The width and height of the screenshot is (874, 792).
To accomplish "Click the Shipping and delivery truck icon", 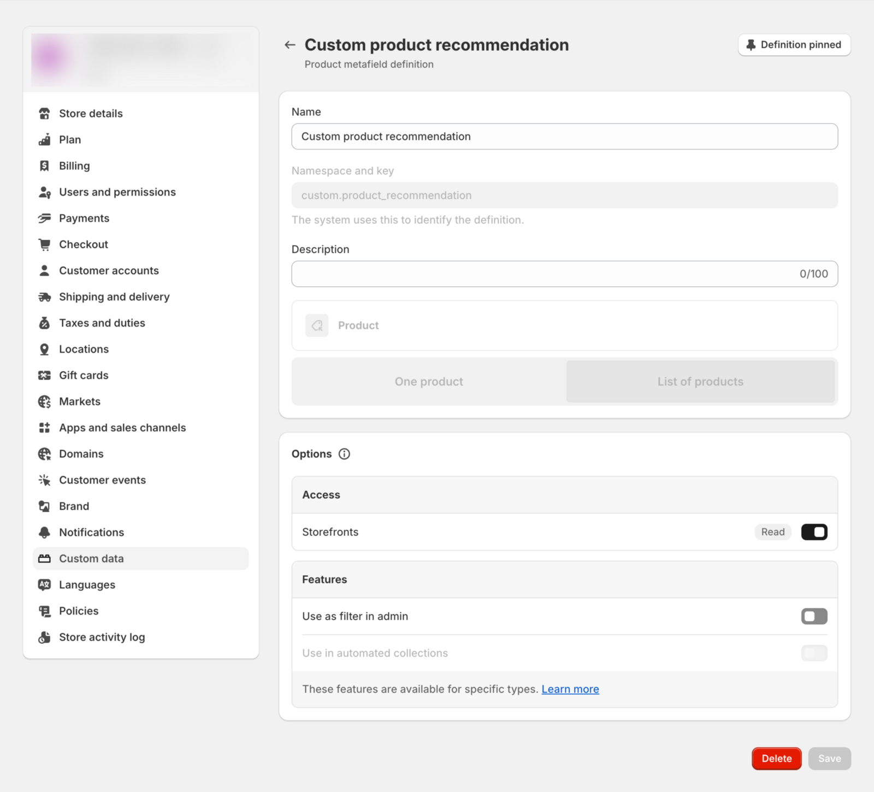I will (x=45, y=297).
